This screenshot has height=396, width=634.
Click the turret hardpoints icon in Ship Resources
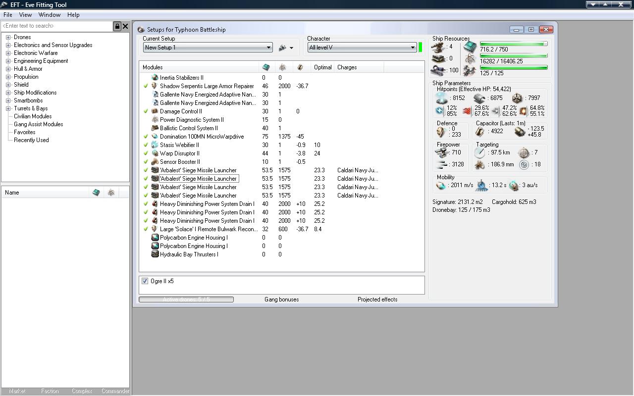(438, 47)
